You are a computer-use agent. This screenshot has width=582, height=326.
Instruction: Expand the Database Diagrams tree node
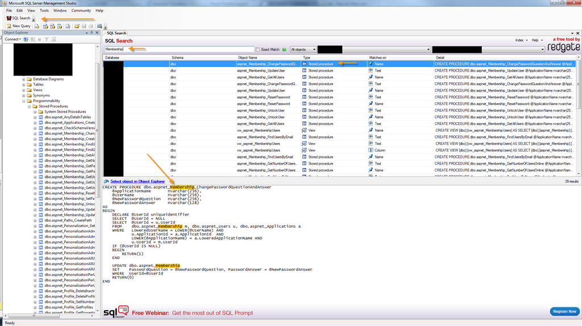point(23,79)
